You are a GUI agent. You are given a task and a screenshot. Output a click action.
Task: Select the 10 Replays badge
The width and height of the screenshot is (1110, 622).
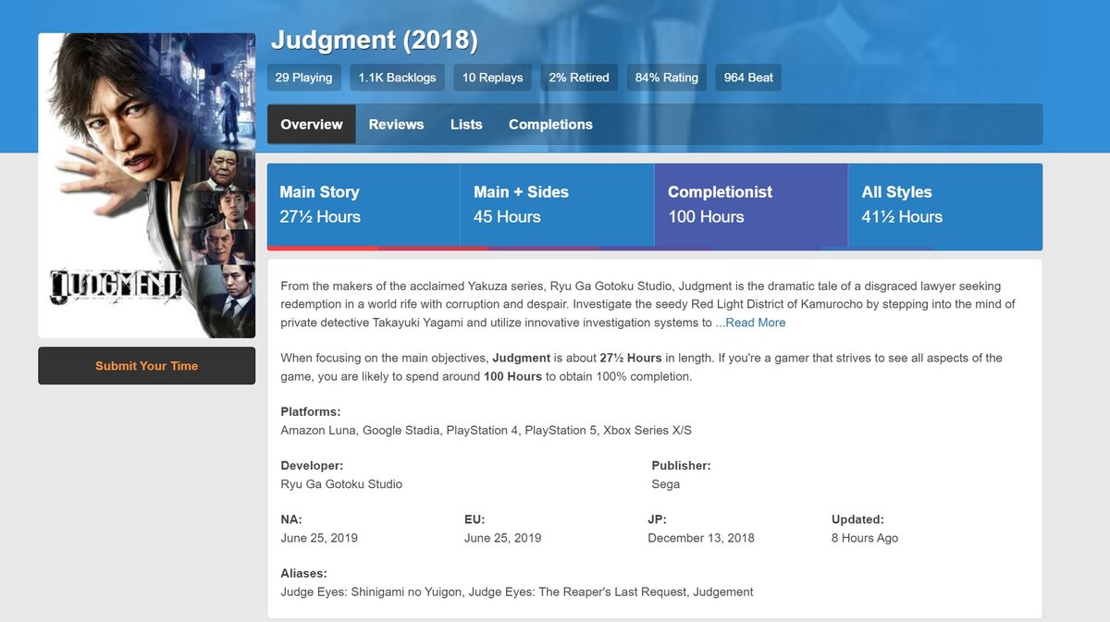[x=492, y=77]
